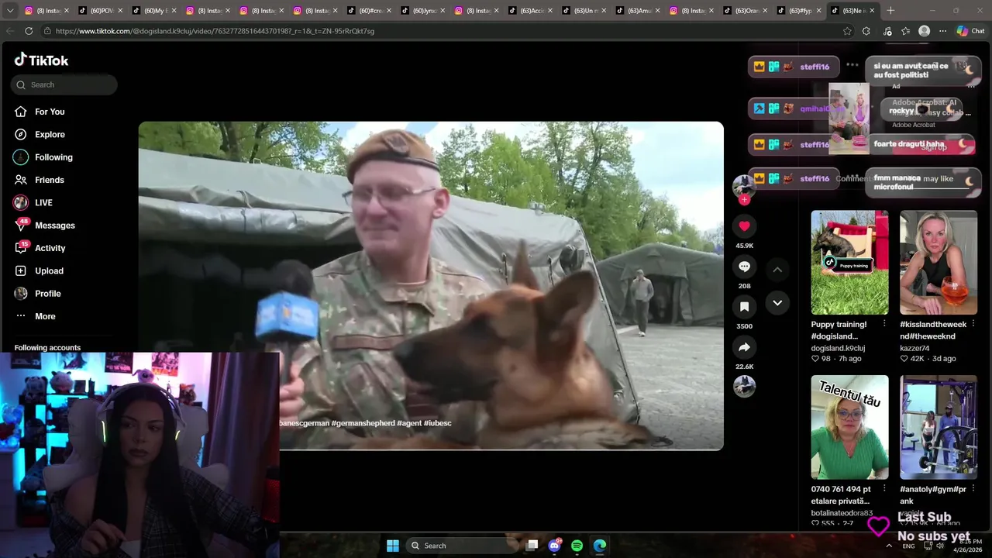Open comments with the speech bubble icon

click(744, 267)
